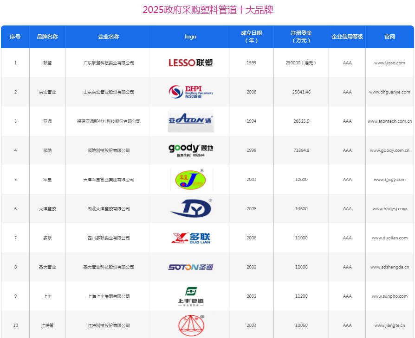Viewport: 415px width, 338px height.
Task: Visit the www.atontech.com.cn link
Action: point(389,121)
